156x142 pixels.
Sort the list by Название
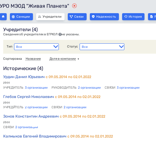tap(33, 59)
